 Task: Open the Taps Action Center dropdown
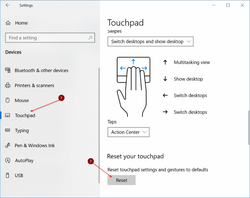[x=128, y=132]
